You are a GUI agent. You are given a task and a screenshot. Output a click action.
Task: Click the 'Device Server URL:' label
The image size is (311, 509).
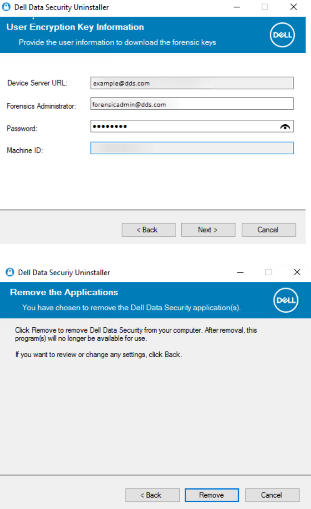(37, 83)
